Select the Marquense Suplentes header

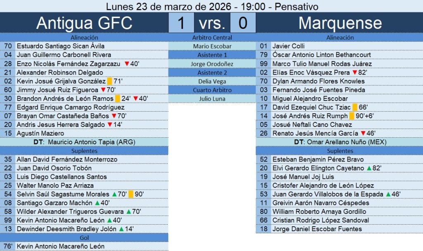[340, 151]
